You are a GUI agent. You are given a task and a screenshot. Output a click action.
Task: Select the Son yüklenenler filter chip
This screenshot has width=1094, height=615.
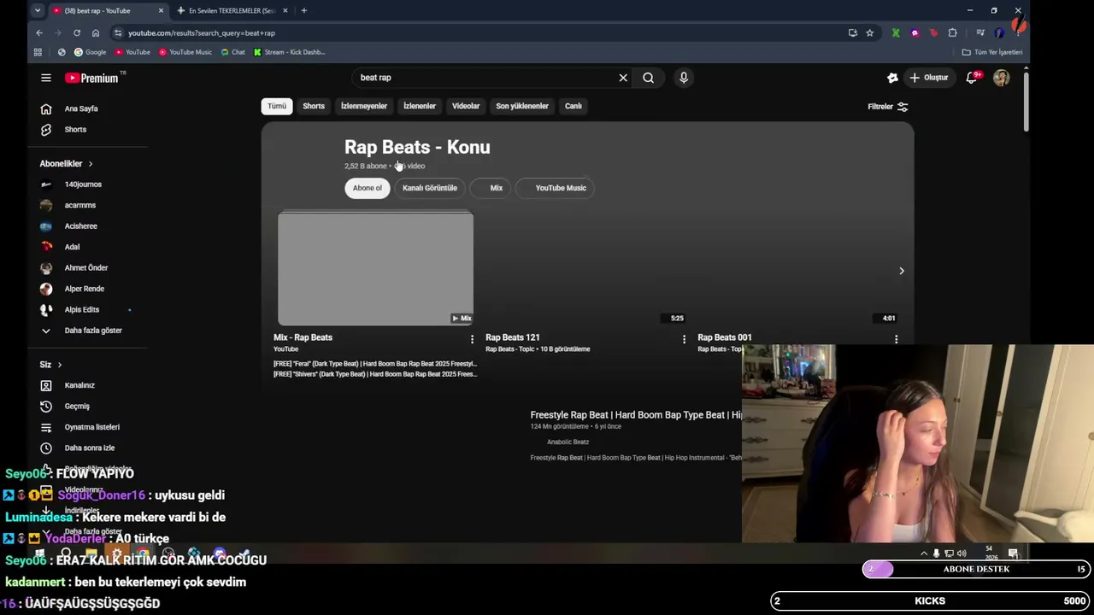click(522, 106)
